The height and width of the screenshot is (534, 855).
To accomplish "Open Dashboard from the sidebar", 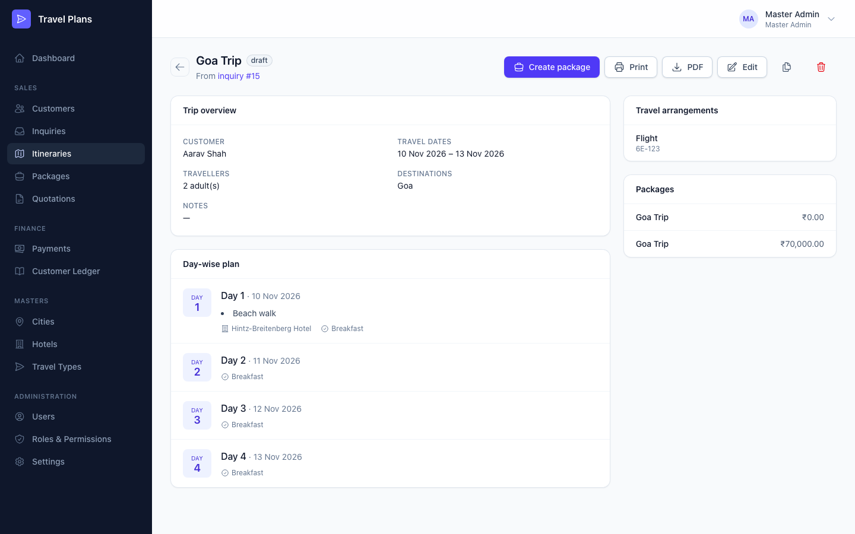I will [x=76, y=58].
